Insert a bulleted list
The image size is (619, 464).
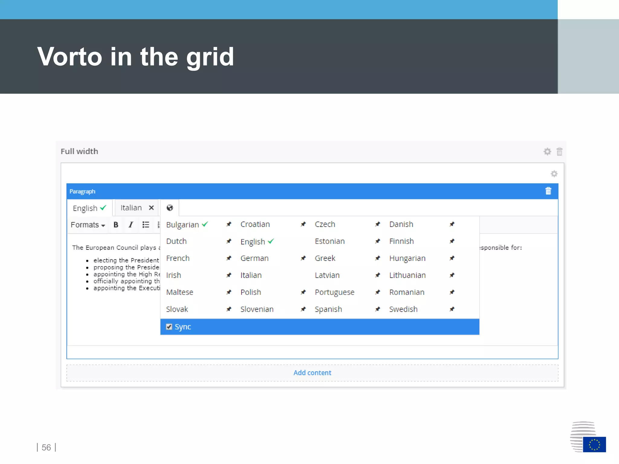[x=146, y=225]
